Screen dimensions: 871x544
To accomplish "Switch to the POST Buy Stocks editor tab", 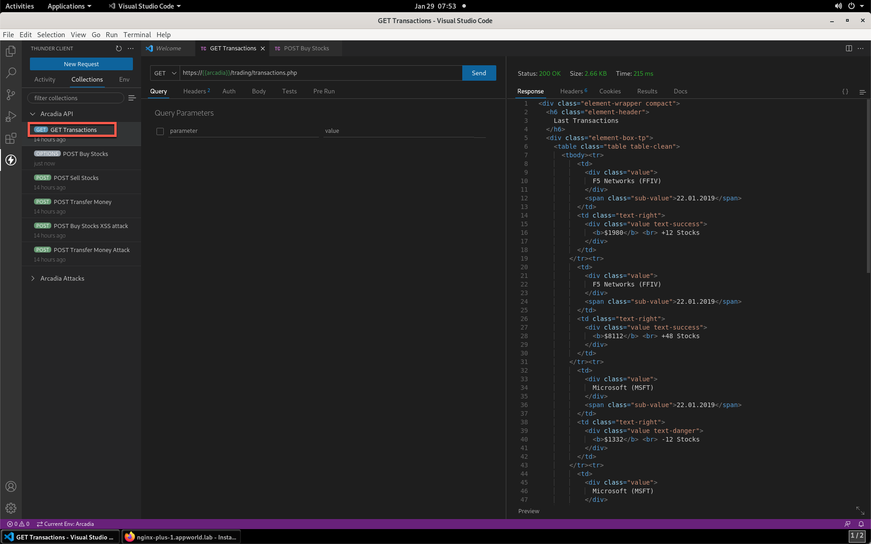I will (x=306, y=49).
